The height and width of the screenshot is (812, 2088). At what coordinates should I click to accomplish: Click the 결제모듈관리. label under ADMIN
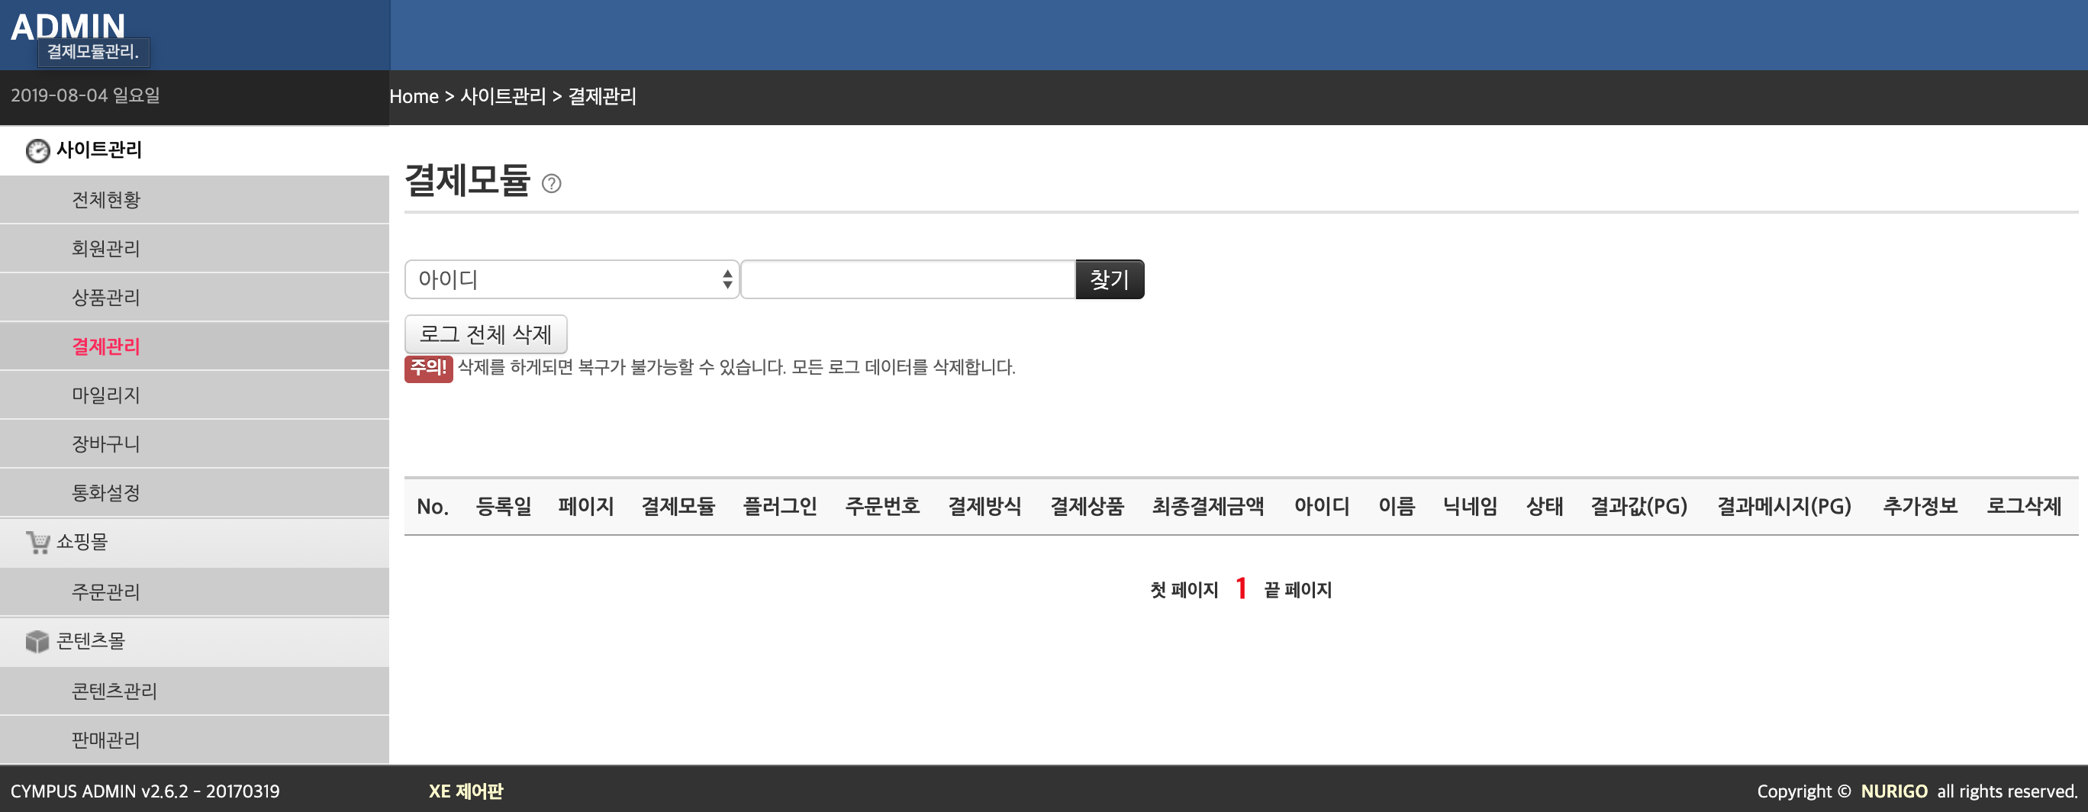click(93, 51)
